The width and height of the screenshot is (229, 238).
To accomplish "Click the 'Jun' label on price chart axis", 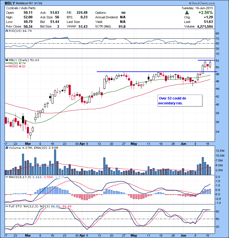I will coord(183,144).
